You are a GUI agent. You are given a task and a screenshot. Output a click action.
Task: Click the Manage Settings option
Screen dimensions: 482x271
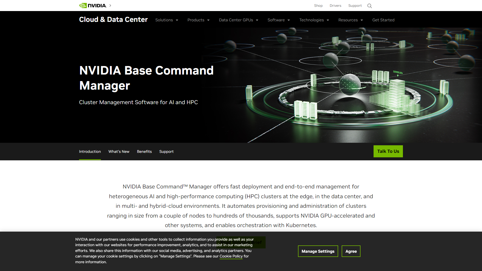[318, 251]
